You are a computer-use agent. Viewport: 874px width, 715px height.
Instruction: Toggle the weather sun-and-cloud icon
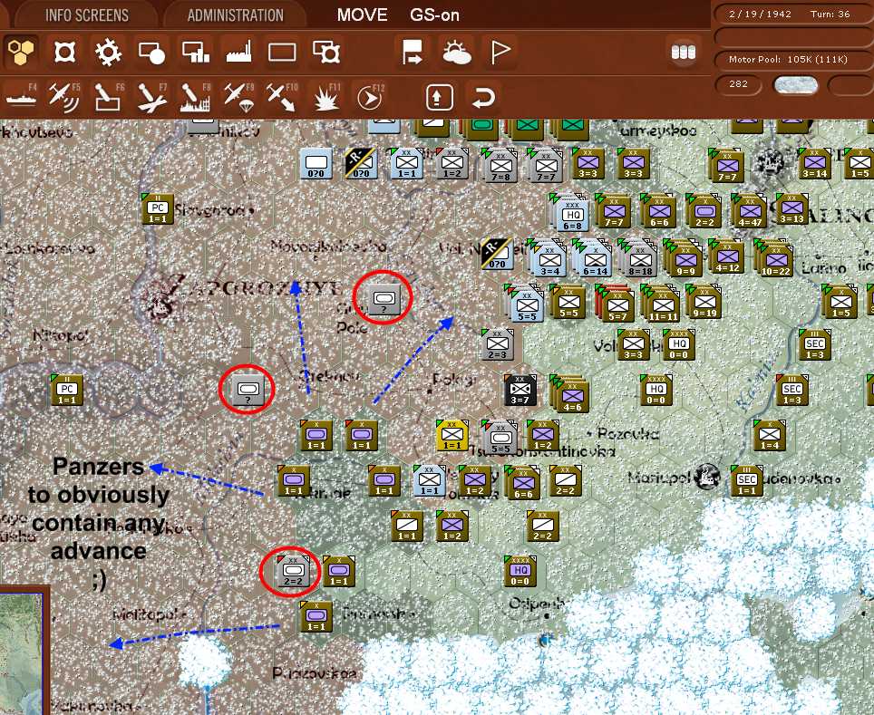pyautogui.click(x=457, y=53)
